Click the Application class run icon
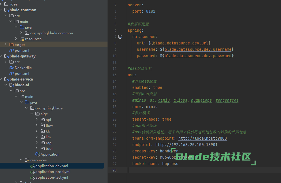 click(38, 154)
